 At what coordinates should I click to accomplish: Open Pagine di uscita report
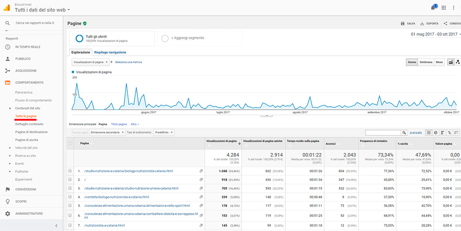click(x=26, y=140)
